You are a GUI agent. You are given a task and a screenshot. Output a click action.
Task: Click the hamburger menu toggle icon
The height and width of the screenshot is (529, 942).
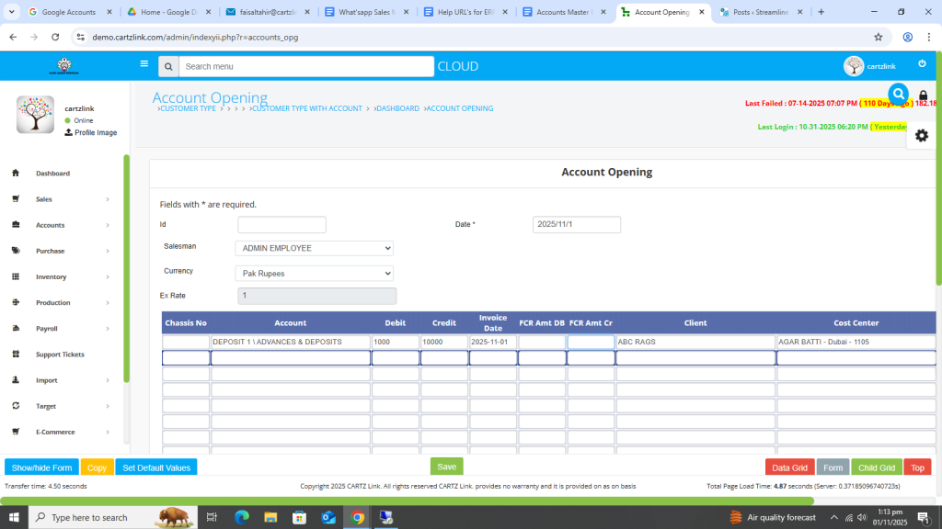(x=144, y=64)
